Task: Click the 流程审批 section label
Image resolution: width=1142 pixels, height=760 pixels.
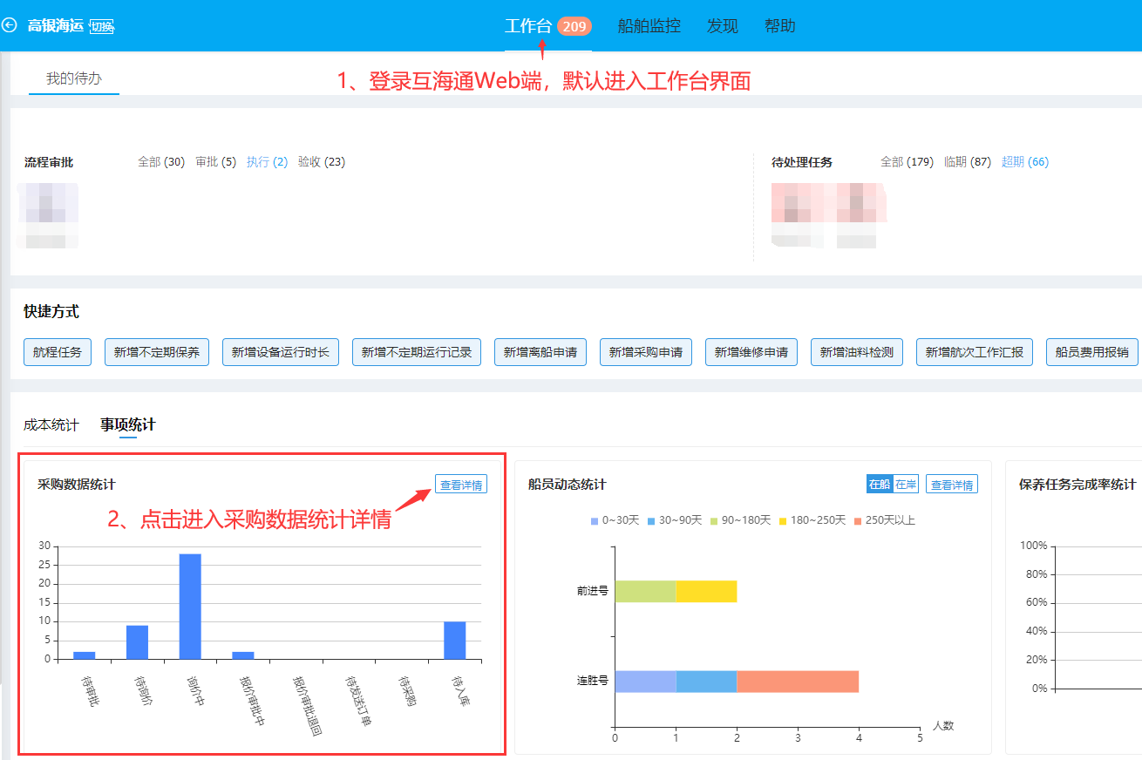Action: point(49,162)
